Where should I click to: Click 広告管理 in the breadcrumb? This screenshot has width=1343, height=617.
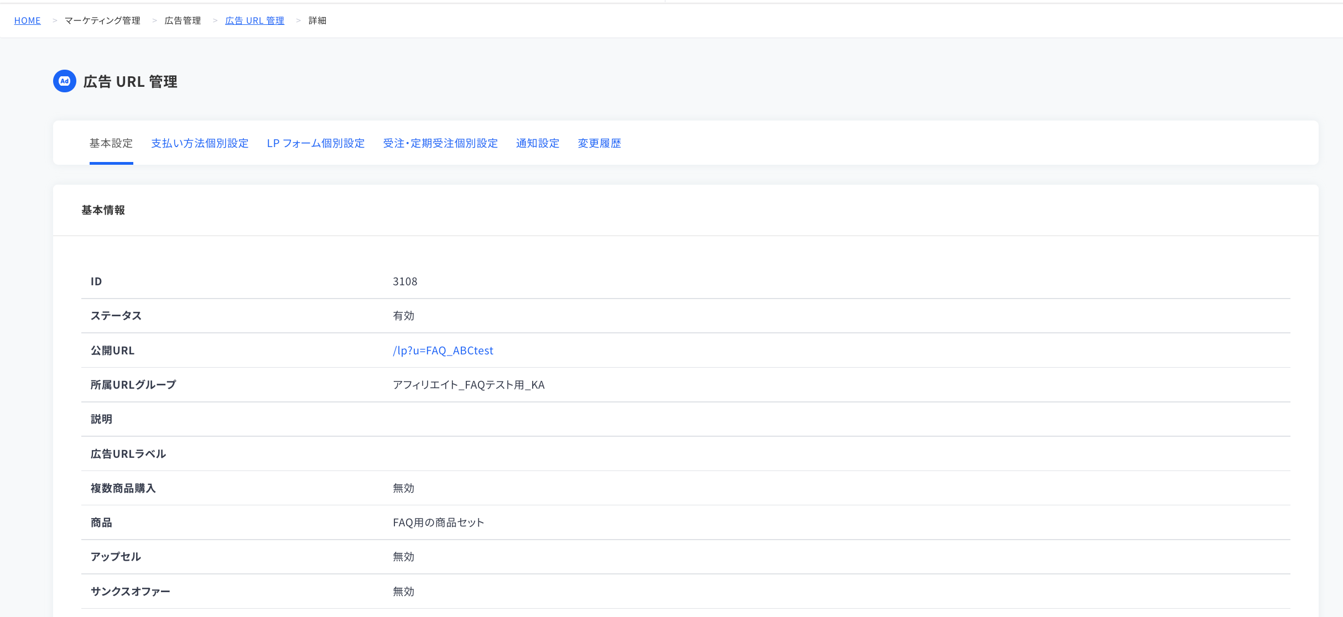click(183, 20)
